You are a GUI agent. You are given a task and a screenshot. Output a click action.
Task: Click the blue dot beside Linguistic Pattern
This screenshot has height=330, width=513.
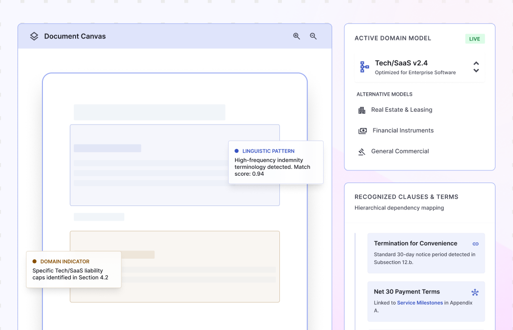pyautogui.click(x=237, y=151)
